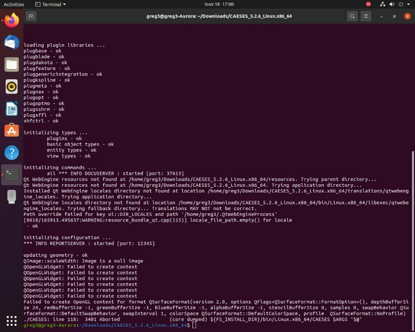Click the "updating geometry - ok" line

point(56,255)
